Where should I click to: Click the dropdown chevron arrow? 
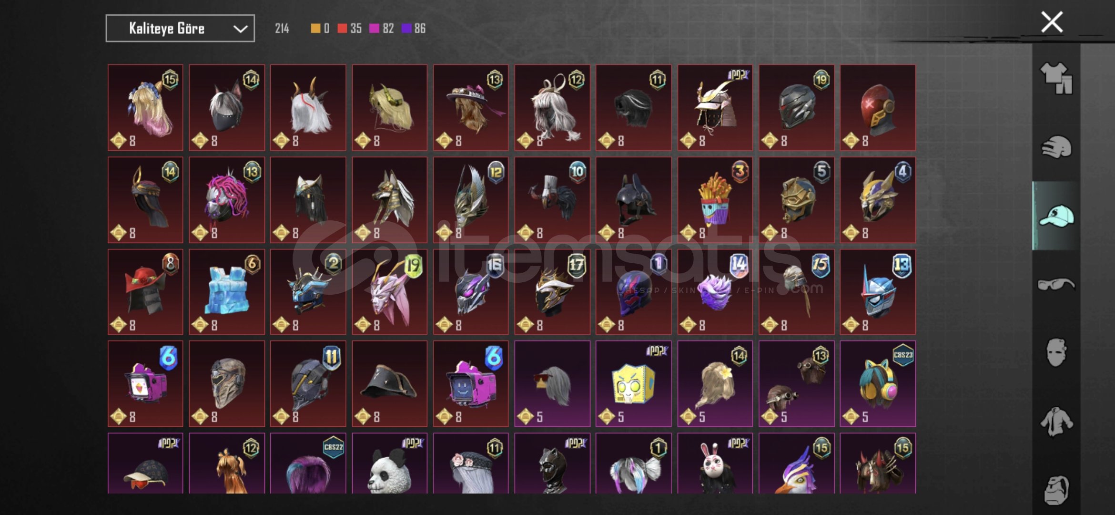click(240, 29)
